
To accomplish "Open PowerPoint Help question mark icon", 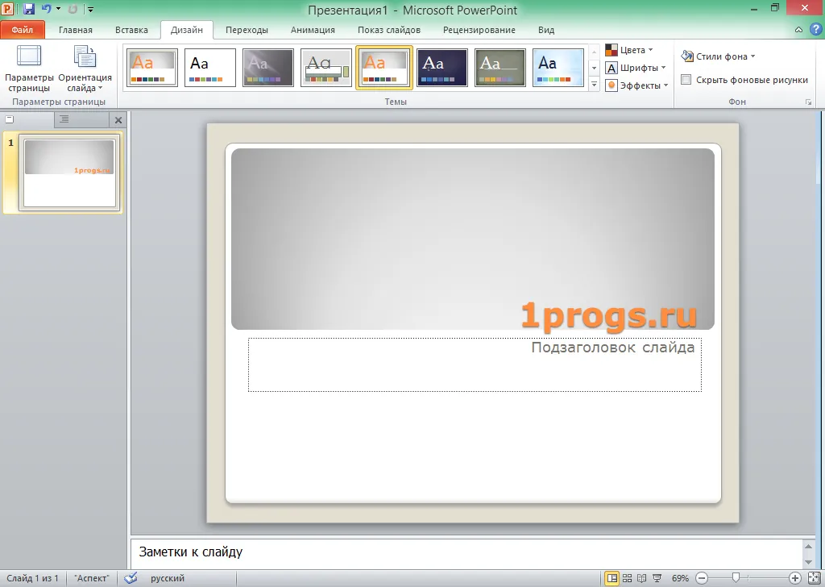I will pyautogui.click(x=815, y=30).
